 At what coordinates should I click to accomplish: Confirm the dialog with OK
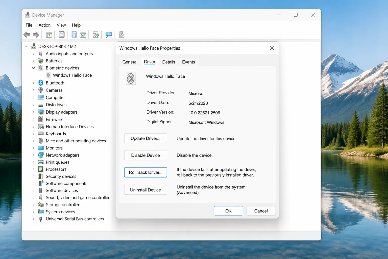point(228,211)
